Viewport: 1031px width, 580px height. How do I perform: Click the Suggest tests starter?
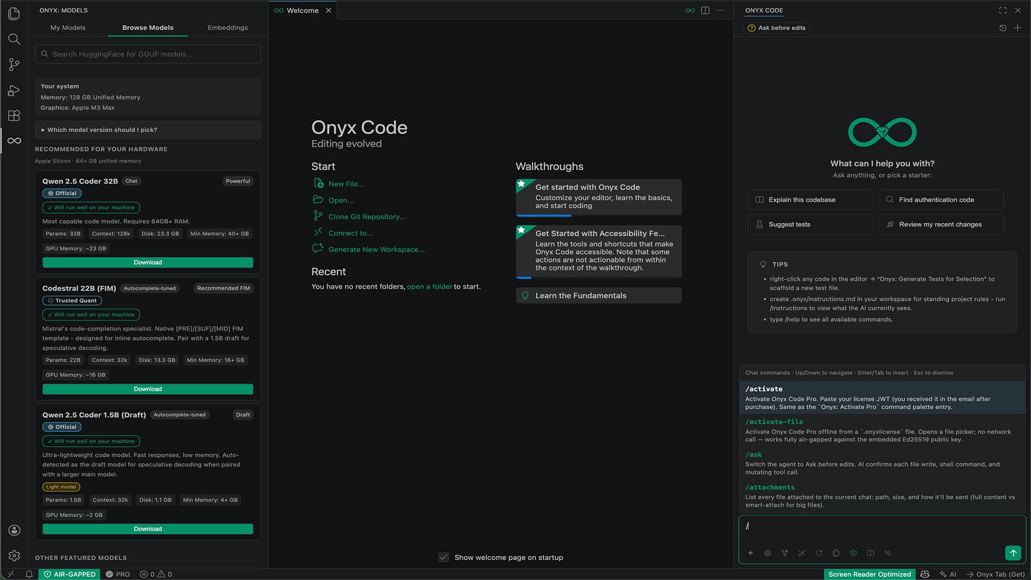click(810, 224)
